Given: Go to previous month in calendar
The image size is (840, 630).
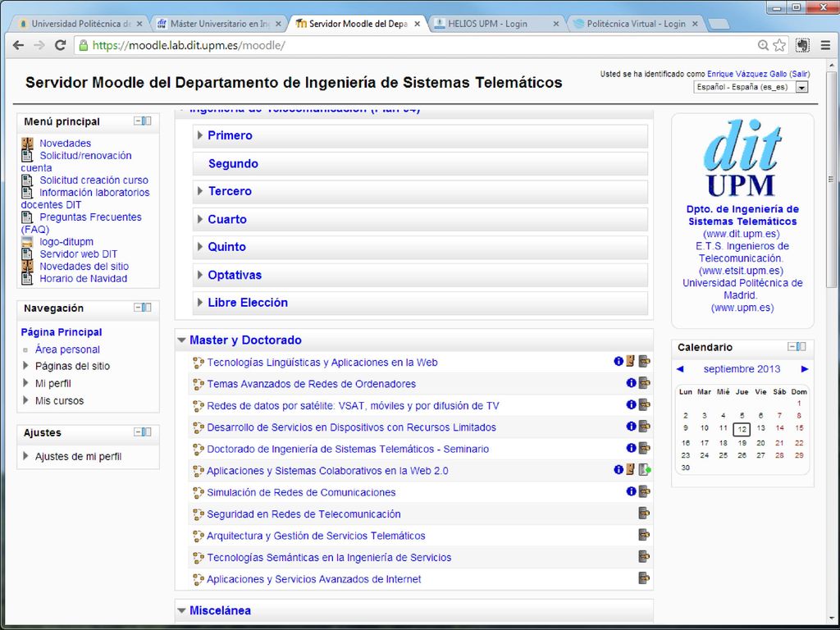Looking at the screenshot, I should (x=680, y=368).
